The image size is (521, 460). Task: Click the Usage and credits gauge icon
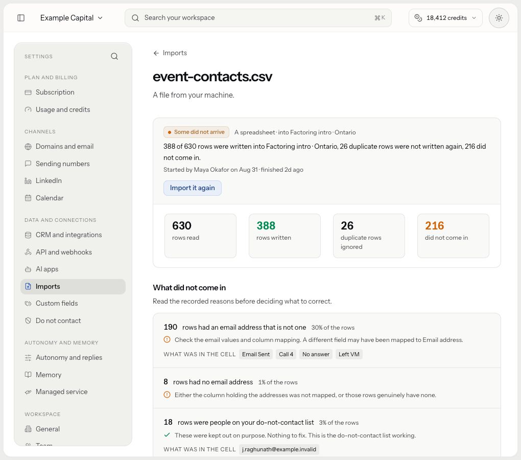point(28,110)
